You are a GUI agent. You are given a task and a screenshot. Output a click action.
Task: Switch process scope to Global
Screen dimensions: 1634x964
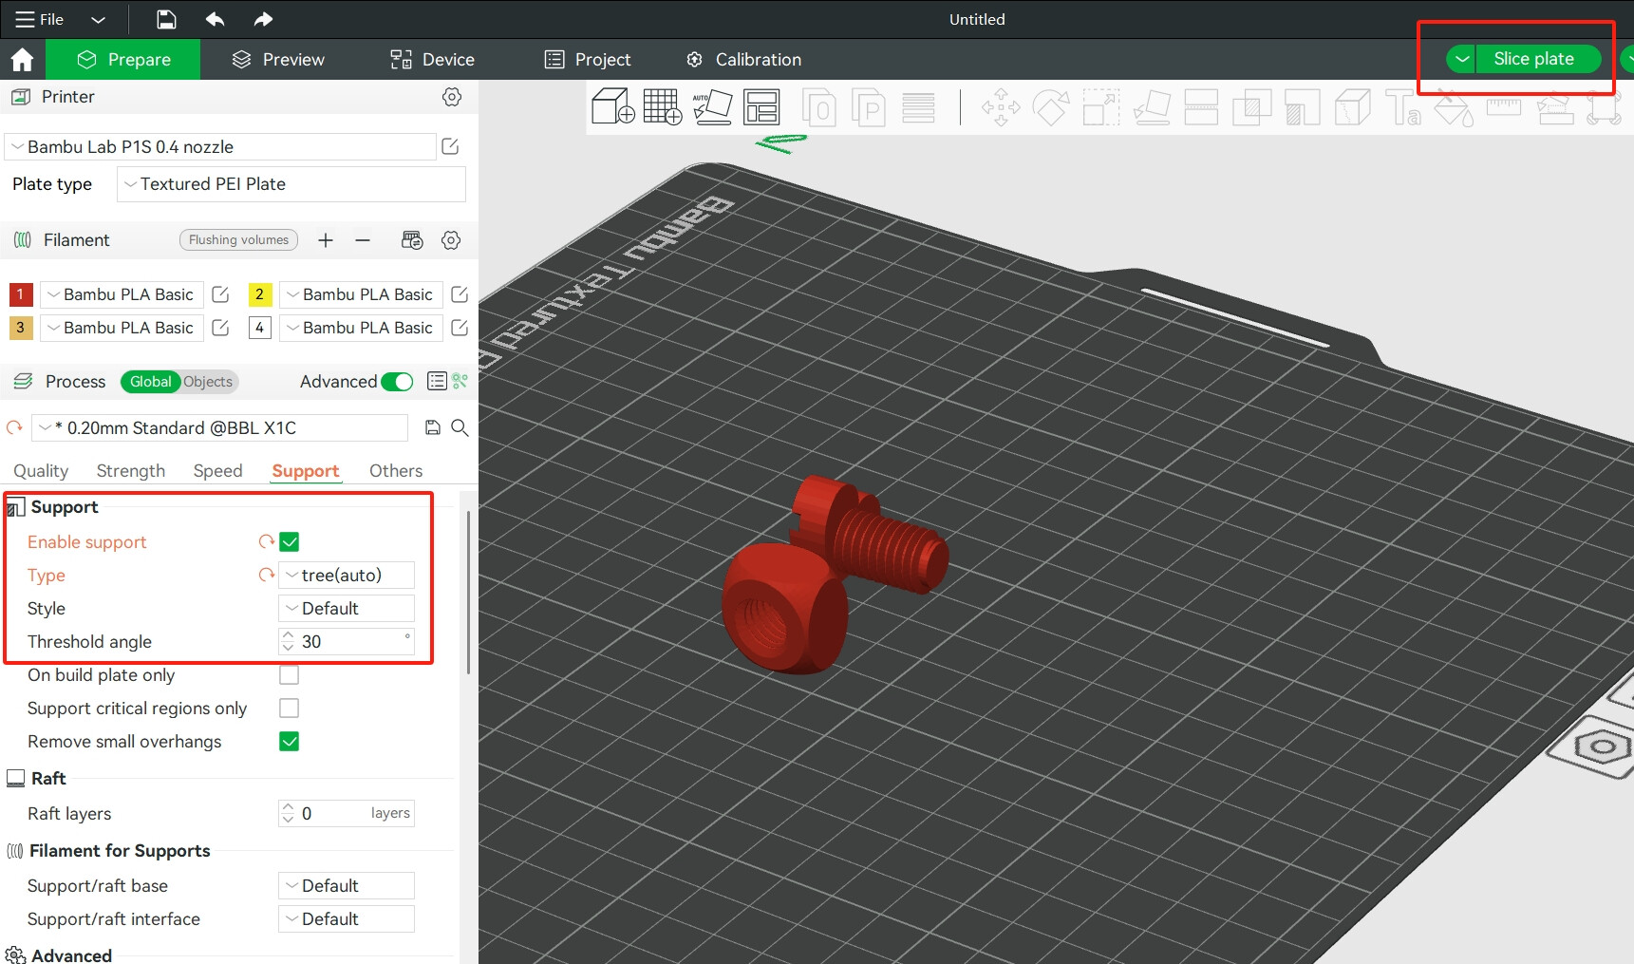[x=150, y=382]
